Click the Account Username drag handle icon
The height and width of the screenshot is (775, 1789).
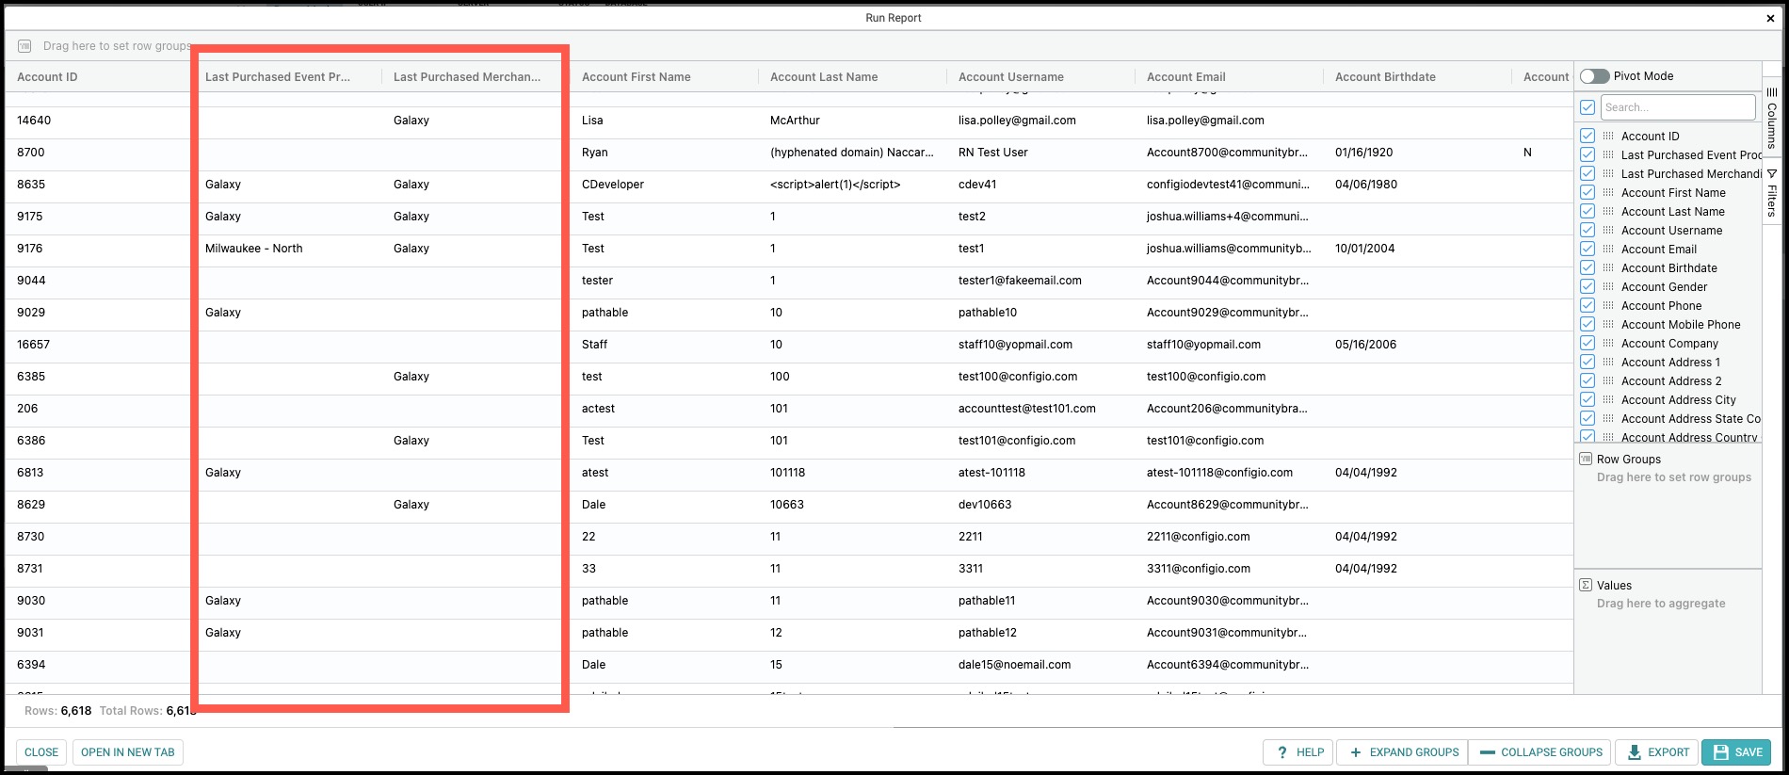pyautogui.click(x=1608, y=231)
